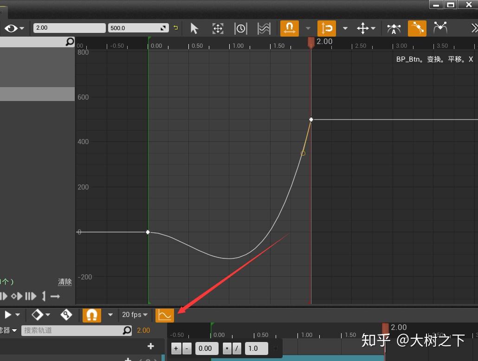Select the break tangents icon
Image resolution: width=478 pixels, height=361 pixels.
pos(440,28)
